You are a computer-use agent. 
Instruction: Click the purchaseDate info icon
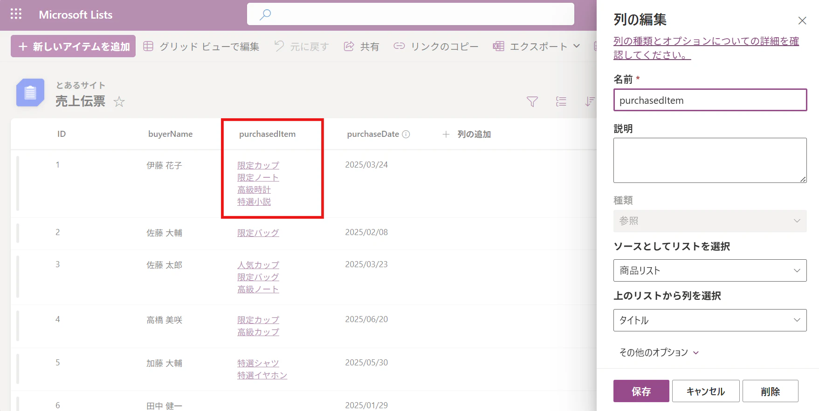click(406, 134)
